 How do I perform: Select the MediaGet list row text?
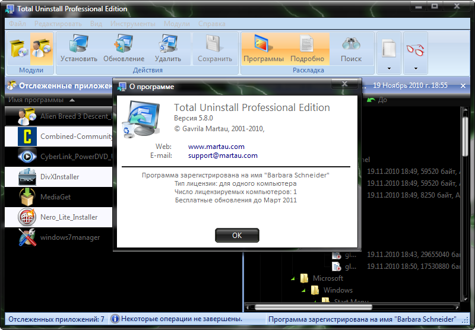55,197
